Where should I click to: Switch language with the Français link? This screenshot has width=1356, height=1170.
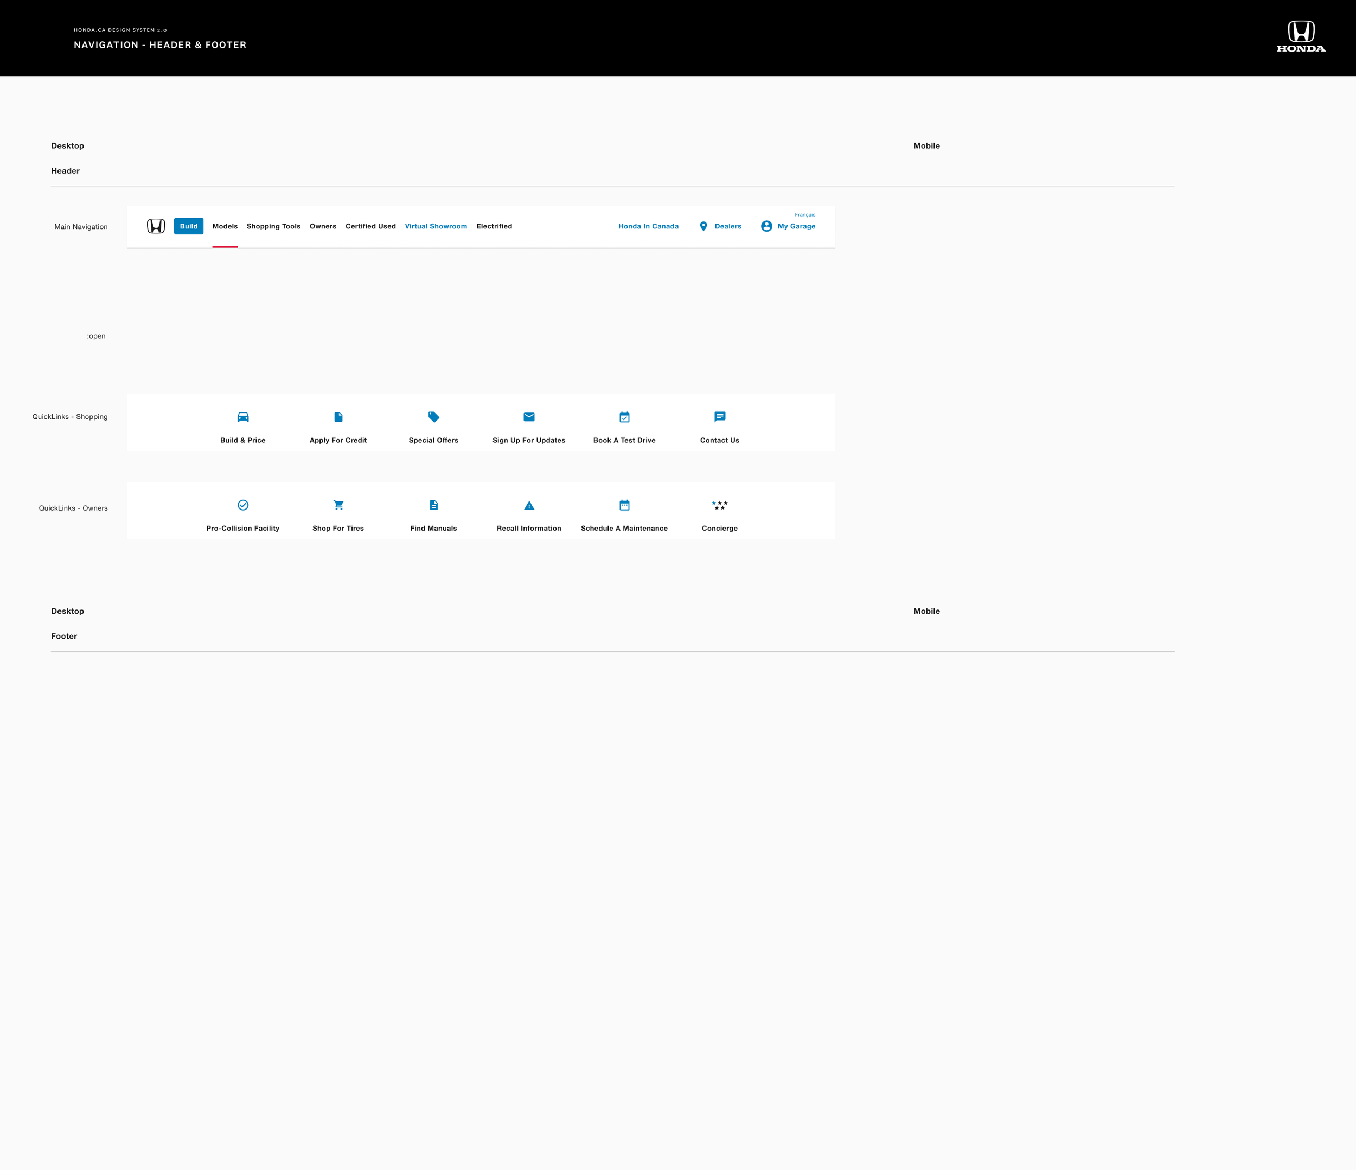click(805, 215)
